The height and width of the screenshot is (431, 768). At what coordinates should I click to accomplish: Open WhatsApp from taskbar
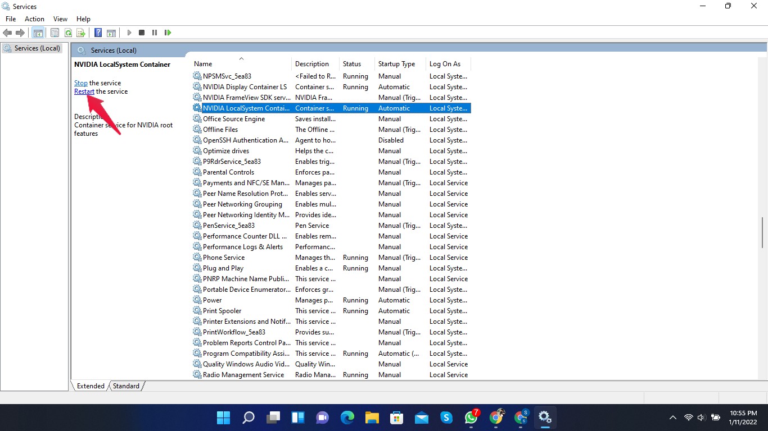471,418
